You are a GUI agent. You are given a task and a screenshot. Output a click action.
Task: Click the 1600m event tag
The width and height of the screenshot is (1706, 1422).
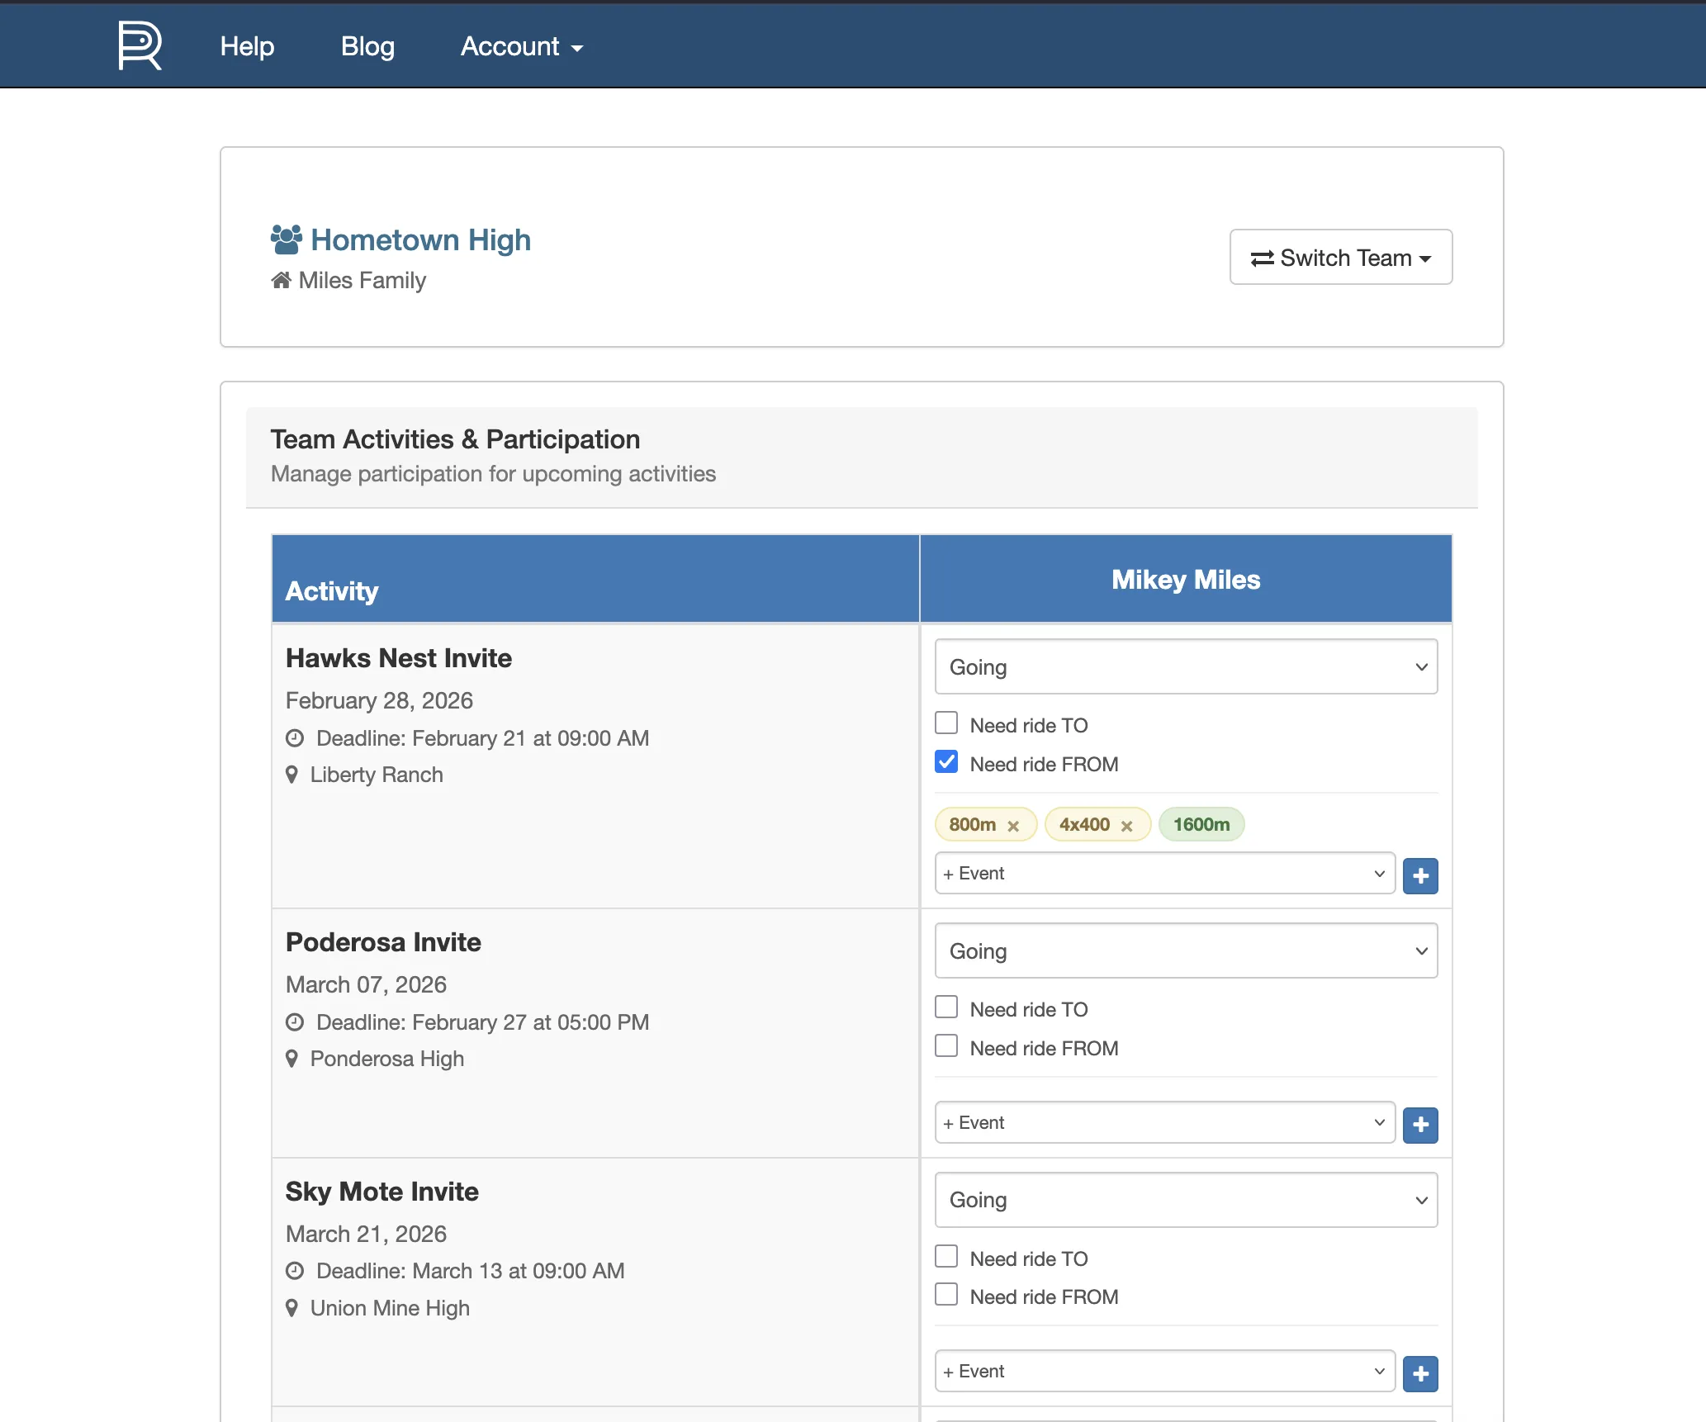[1201, 824]
